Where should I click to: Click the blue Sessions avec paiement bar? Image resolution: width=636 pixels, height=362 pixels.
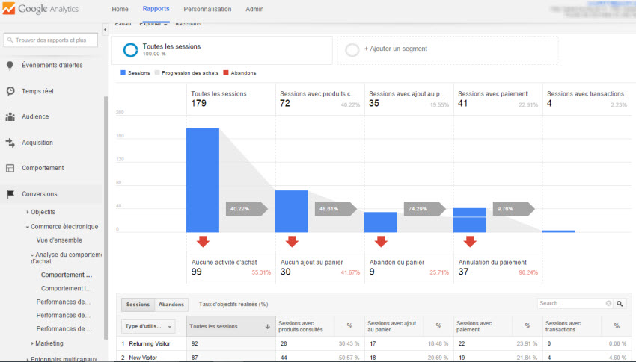[x=470, y=220]
